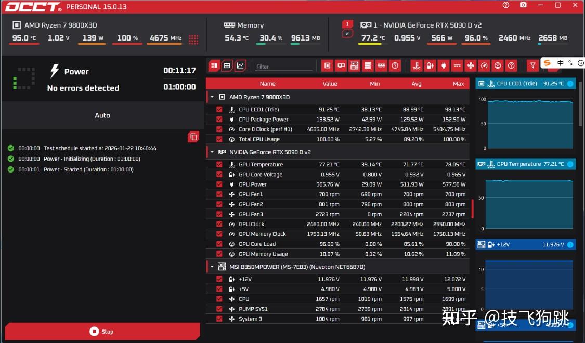The height and width of the screenshot is (343, 585).
Task: Click the Auto mode button
Action: (102, 115)
